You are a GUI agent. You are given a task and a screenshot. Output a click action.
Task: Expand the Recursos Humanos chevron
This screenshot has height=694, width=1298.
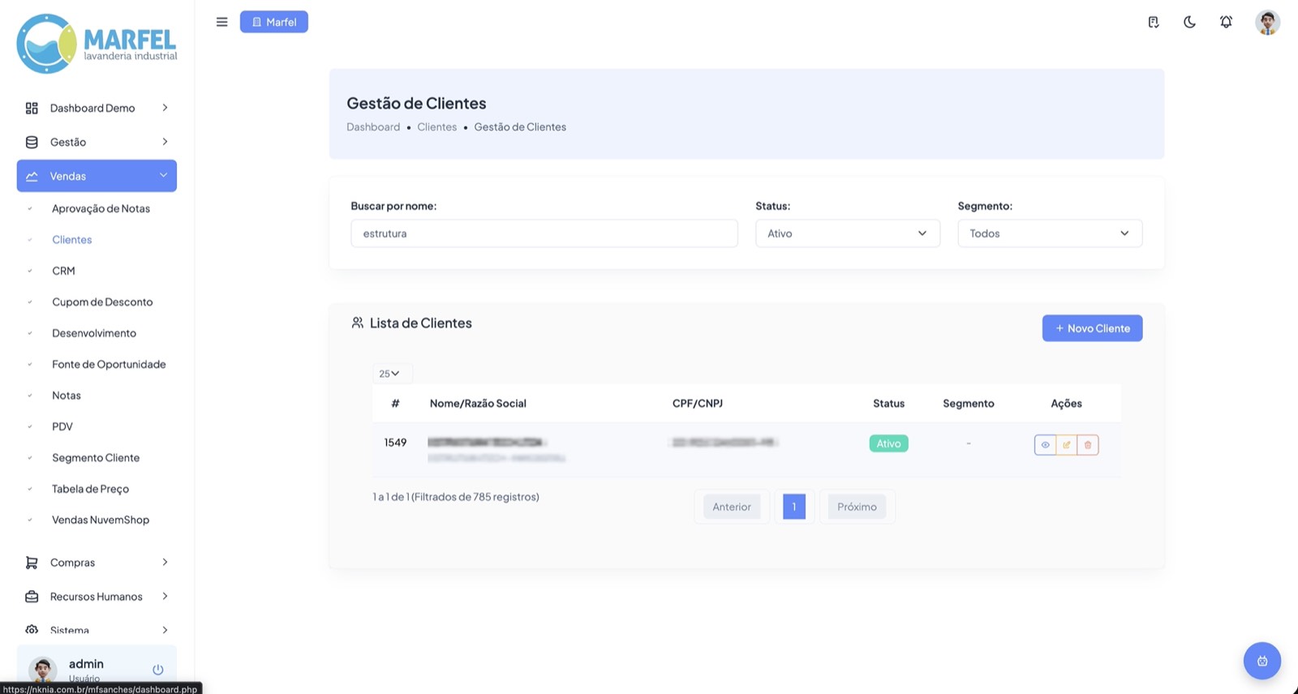pos(165,597)
